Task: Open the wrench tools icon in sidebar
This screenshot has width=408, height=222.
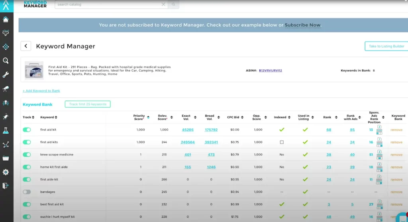Action: 6,75
